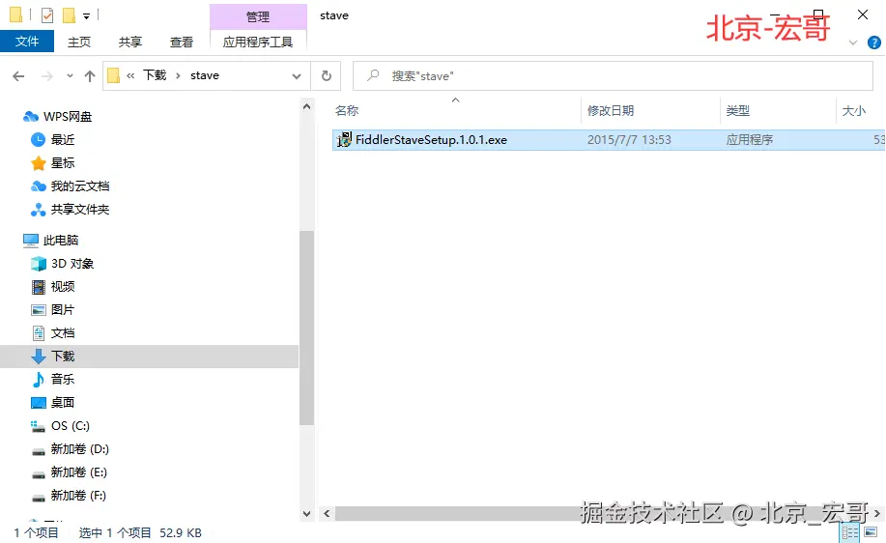Viewport: 886px width, 543px height.
Task: Open 星标 starred items
Action: pyautogui.click(x=62, y=162)
